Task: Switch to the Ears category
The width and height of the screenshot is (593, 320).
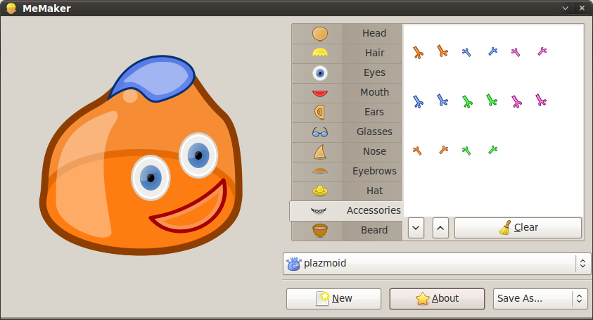Action: click(347, 112)
